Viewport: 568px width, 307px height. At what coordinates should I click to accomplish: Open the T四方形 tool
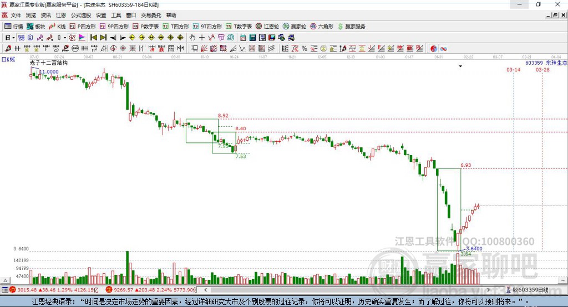[176, 27]
